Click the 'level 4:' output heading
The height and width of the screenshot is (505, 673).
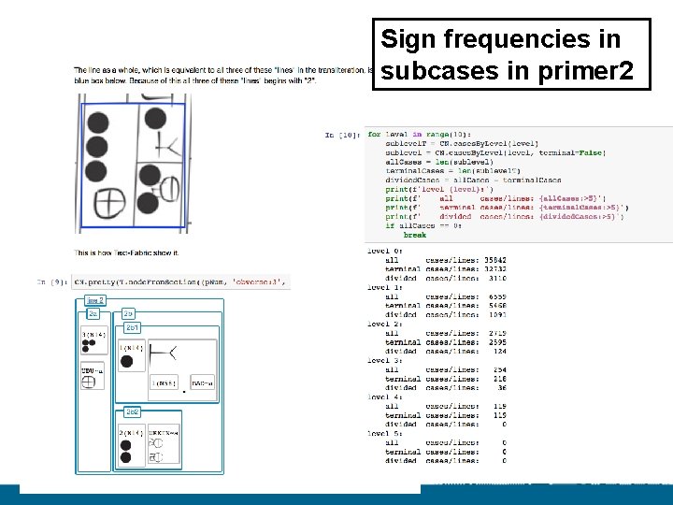tap(384, 397)
